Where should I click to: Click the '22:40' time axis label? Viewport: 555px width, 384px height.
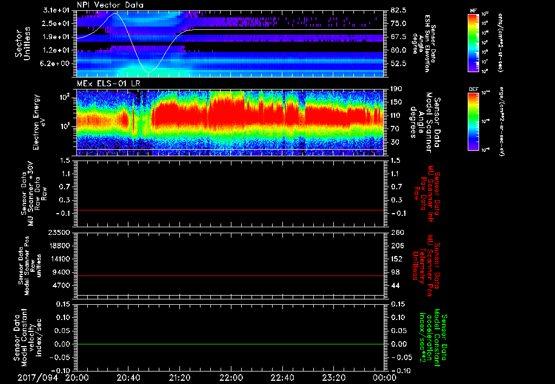coord(282,377)
